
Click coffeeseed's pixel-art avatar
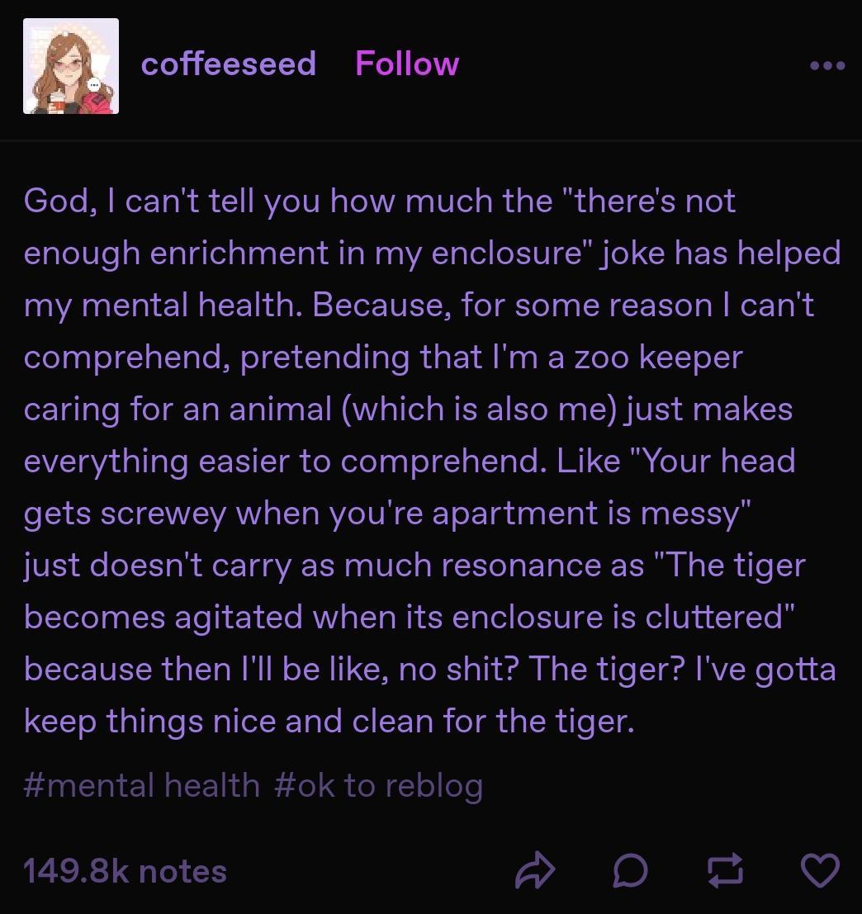tap(71, 66)
